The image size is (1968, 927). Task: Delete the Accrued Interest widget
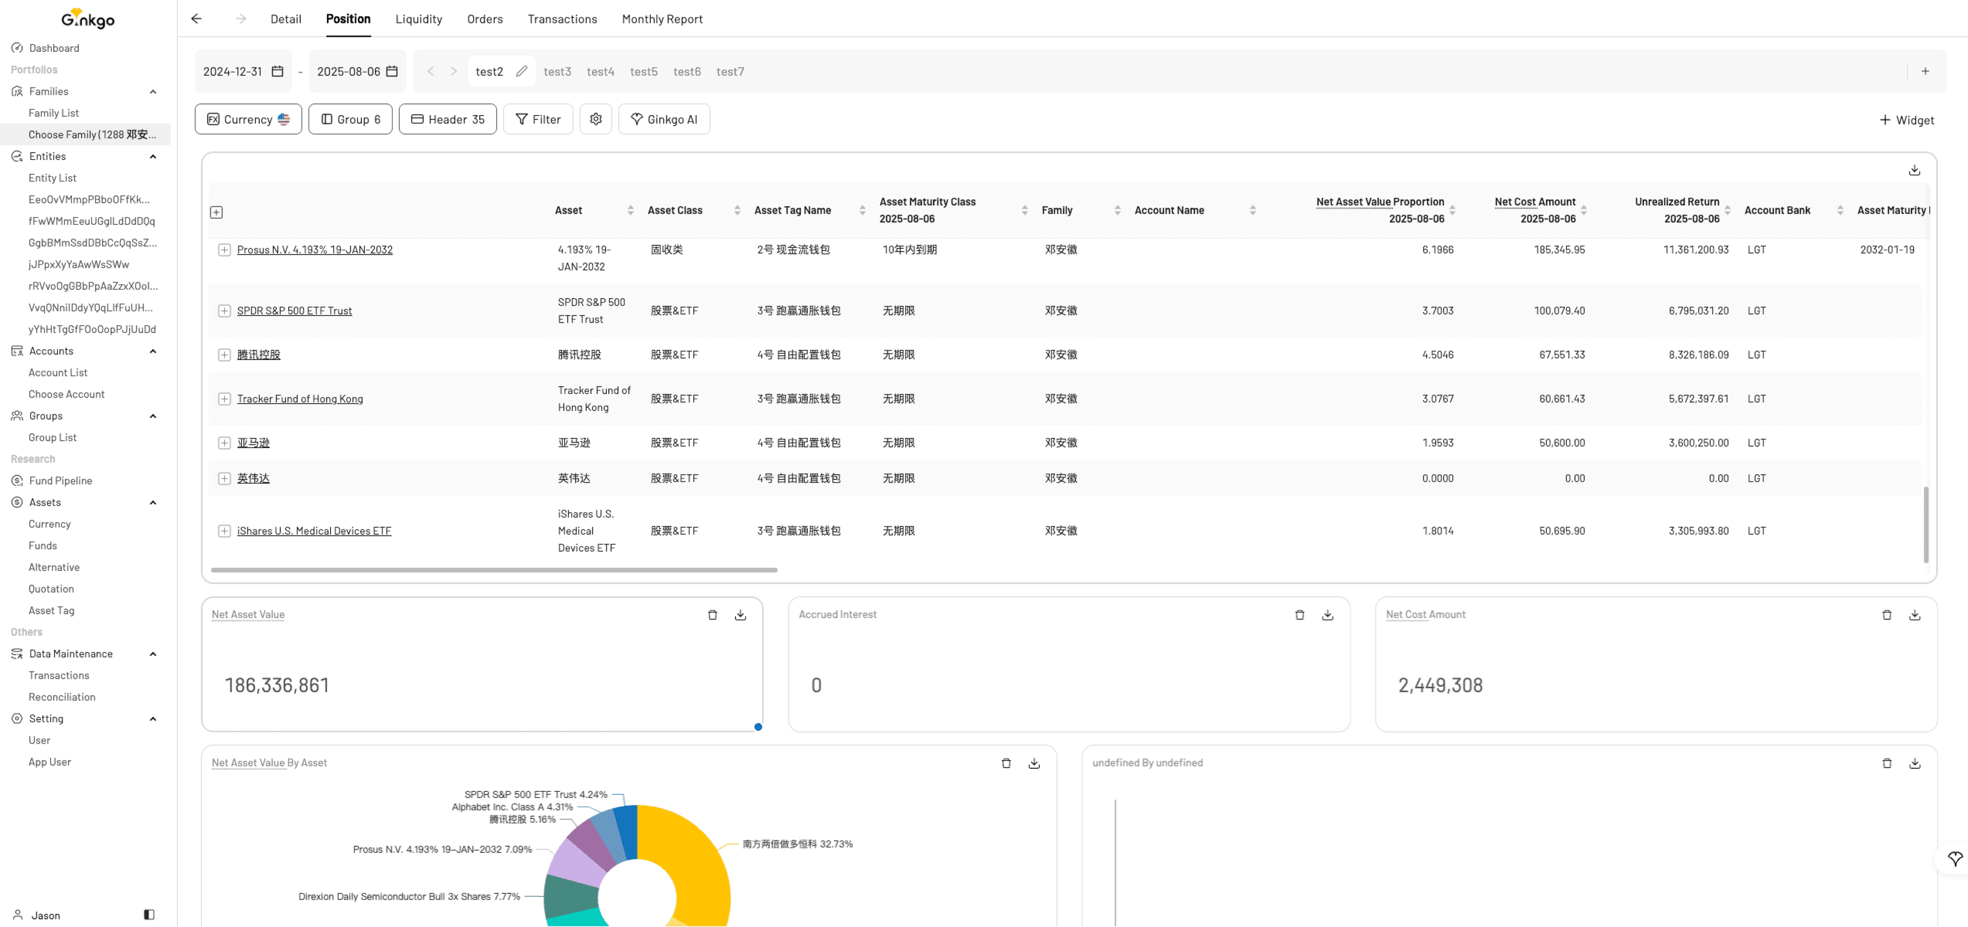point(1300,615)
